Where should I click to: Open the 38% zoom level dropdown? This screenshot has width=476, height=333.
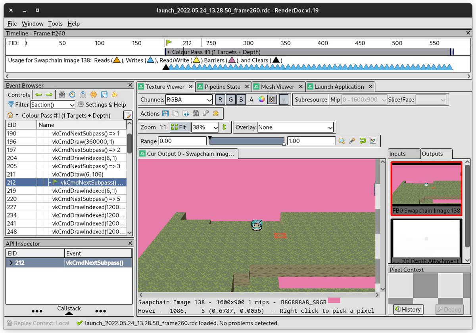205,127
